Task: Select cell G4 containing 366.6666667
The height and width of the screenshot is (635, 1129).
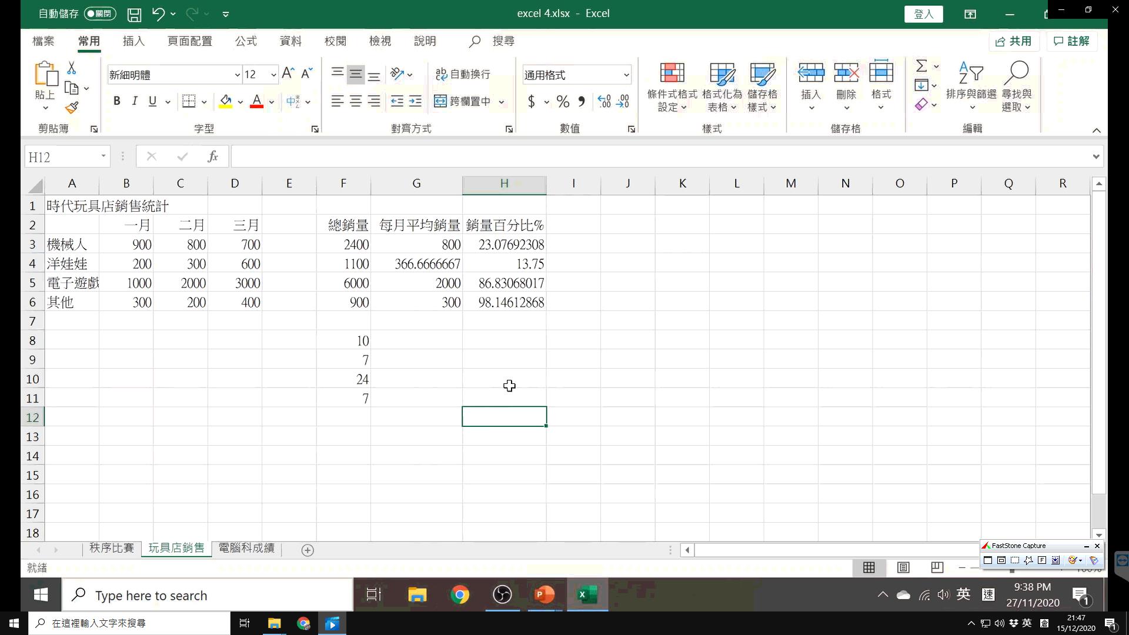Action: (416, 264)
